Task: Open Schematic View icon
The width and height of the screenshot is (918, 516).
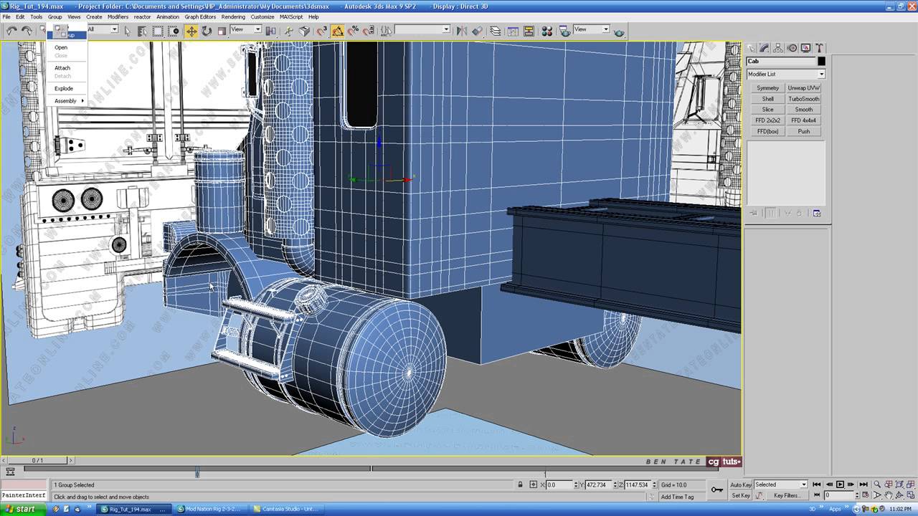Action: [x=529, y=31]
